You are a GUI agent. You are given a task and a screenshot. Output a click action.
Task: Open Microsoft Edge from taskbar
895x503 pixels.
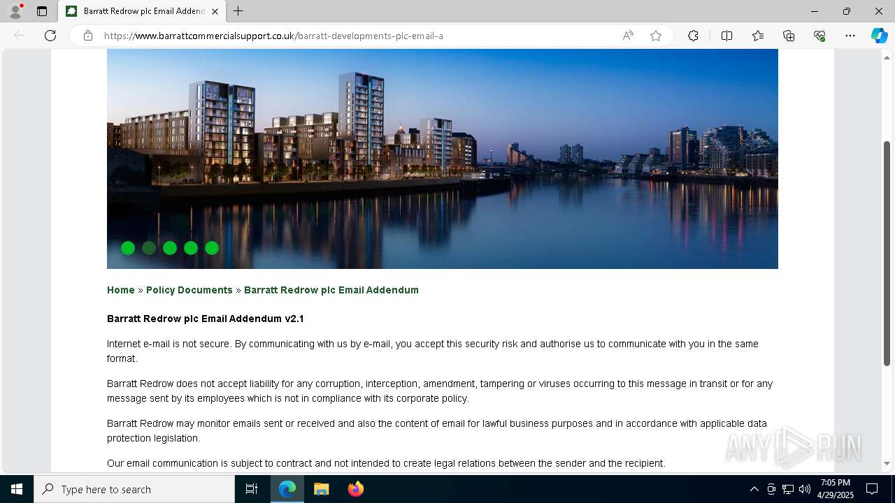pyautogui.click(x=287, y=489)
